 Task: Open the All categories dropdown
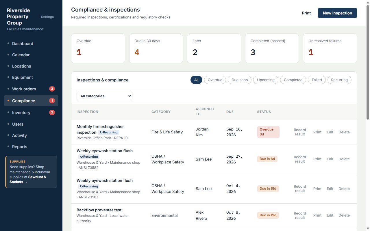coord(104,96)
